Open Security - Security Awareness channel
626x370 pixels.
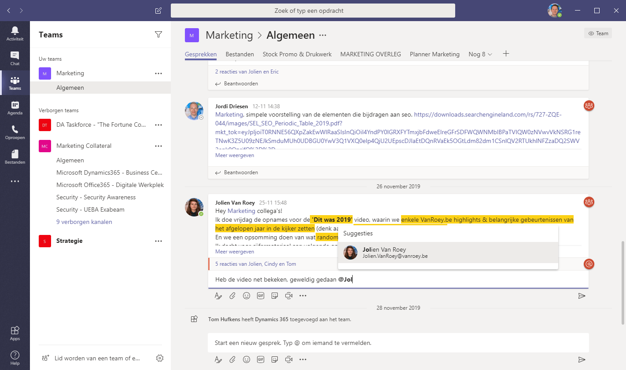pos(96,197)
